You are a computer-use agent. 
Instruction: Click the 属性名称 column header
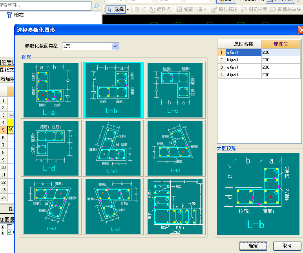pos(243,44)
